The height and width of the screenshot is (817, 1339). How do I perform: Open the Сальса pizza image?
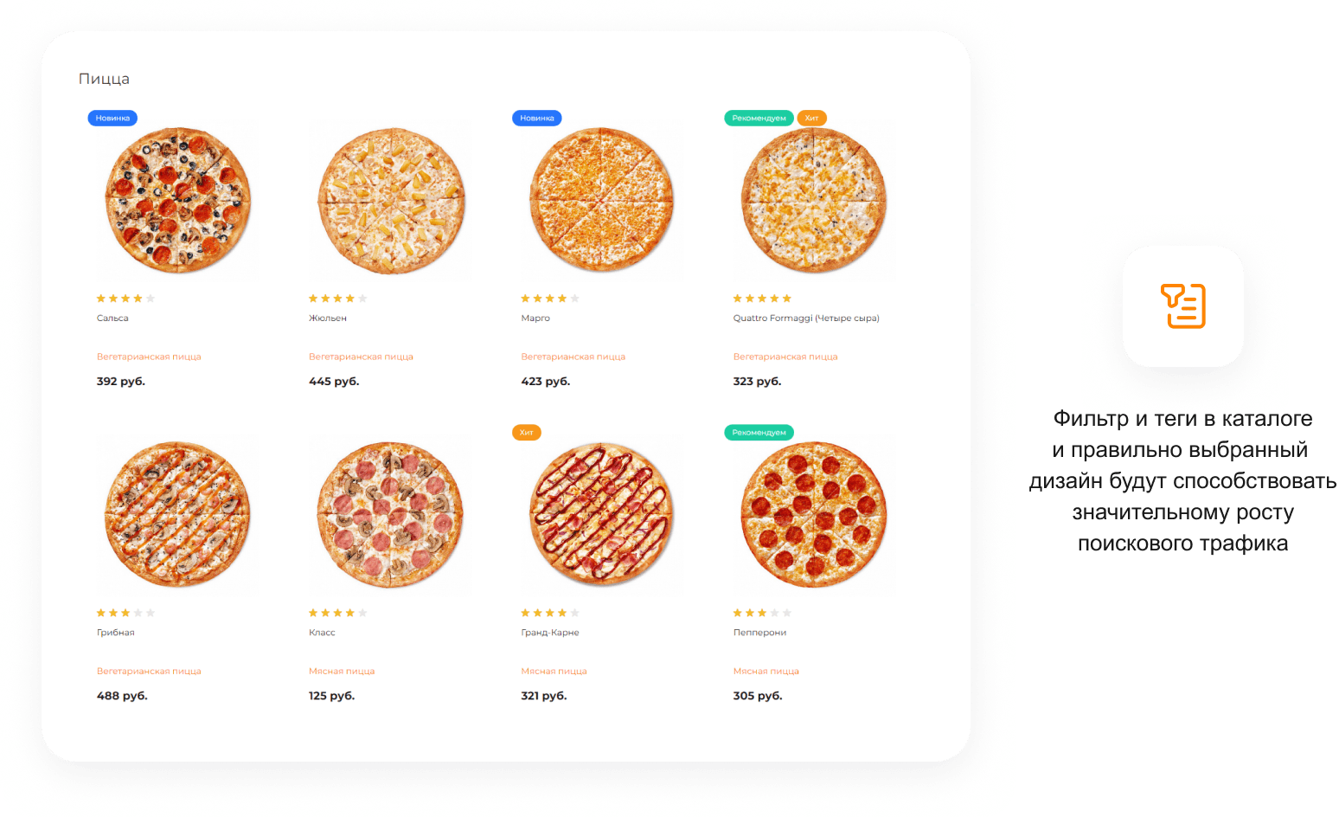pos(178,201)
